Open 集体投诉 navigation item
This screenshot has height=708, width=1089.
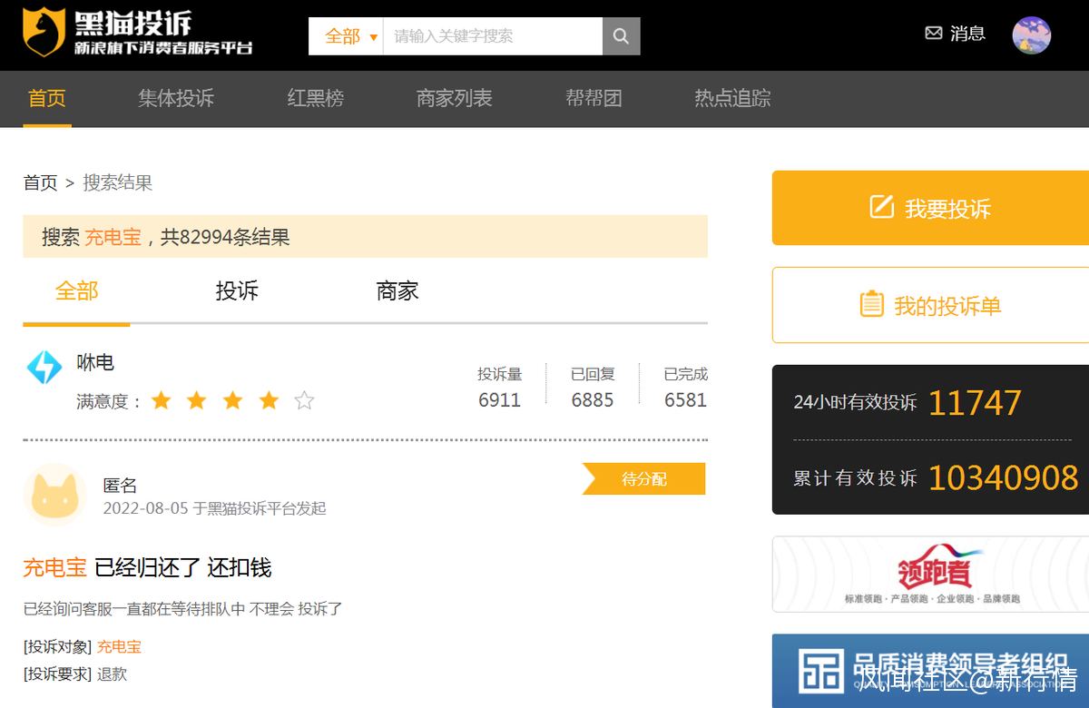tap(176, 98)
